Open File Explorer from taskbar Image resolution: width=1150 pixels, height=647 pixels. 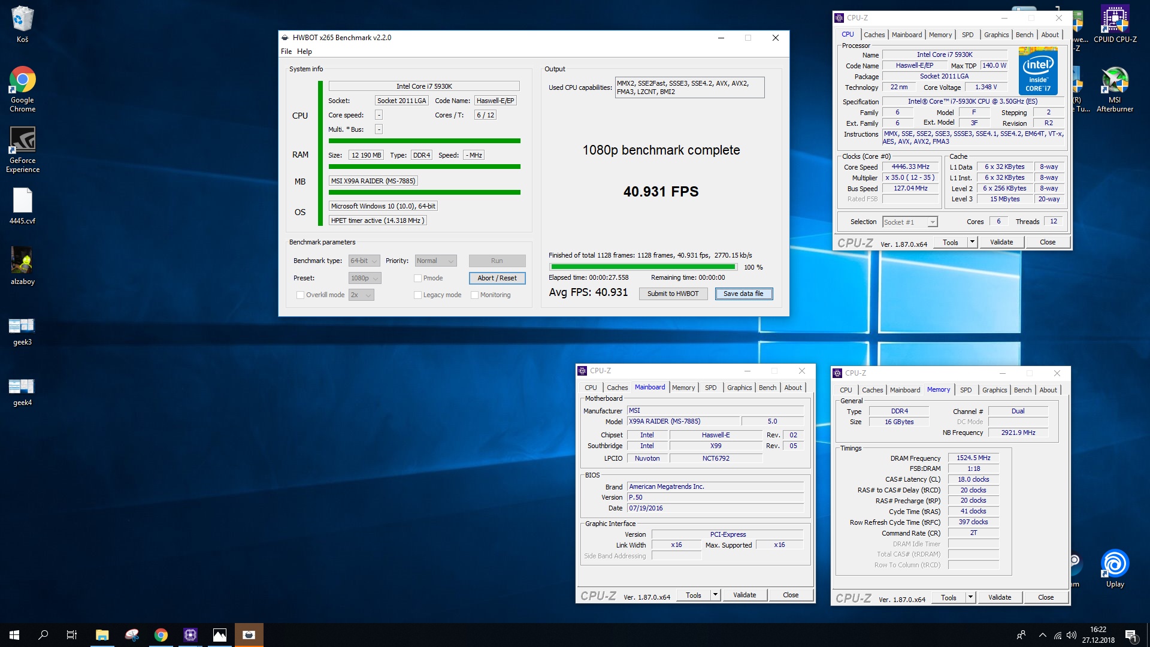(x=102, y=635)
